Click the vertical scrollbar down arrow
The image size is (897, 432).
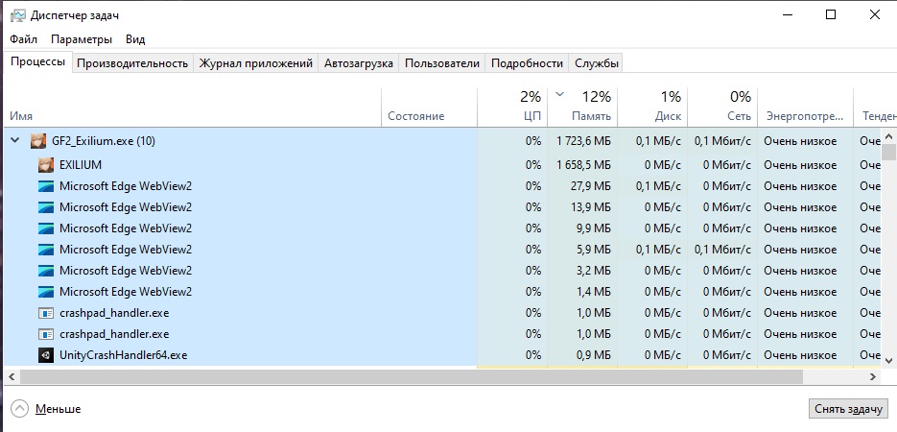(888, 360)
